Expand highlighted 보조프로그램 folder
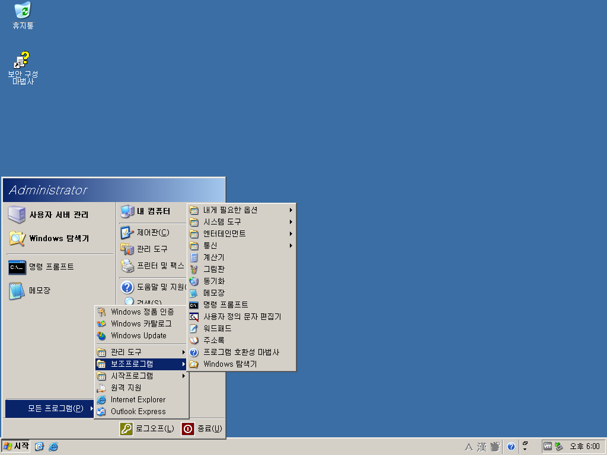The height and width of the screenshot is (455, 607). click(x=142, y=364)
